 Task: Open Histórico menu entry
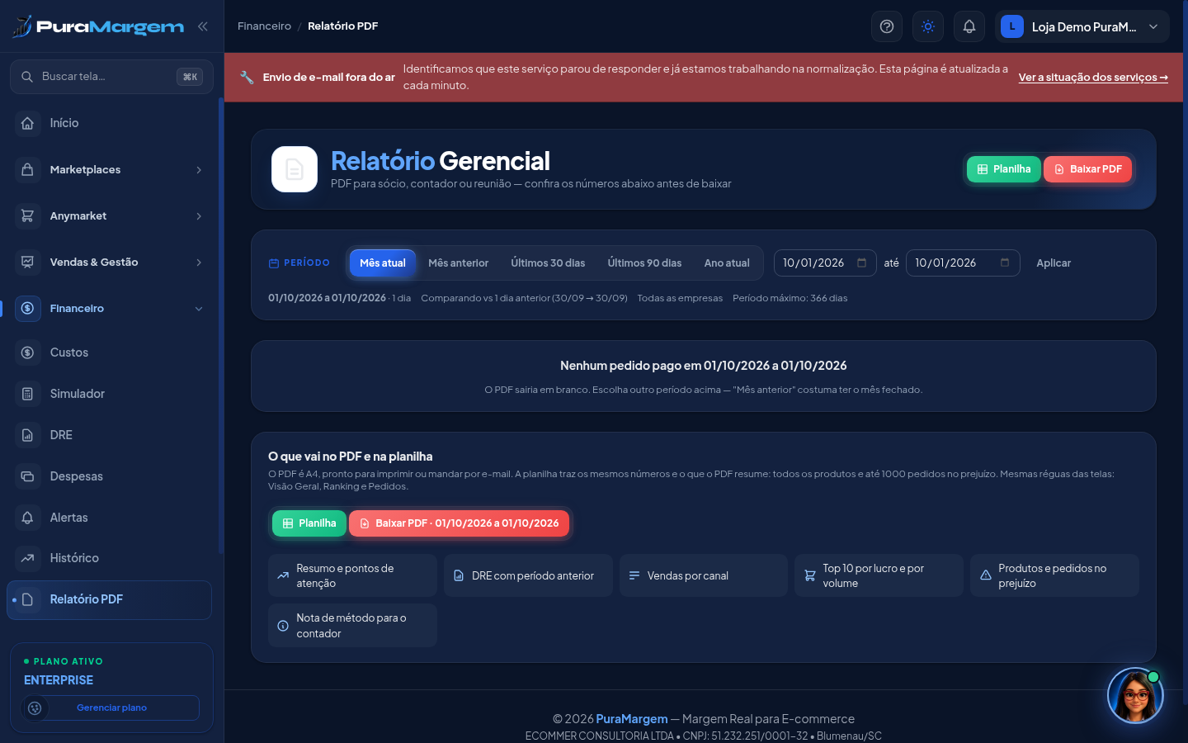point(110,558)
